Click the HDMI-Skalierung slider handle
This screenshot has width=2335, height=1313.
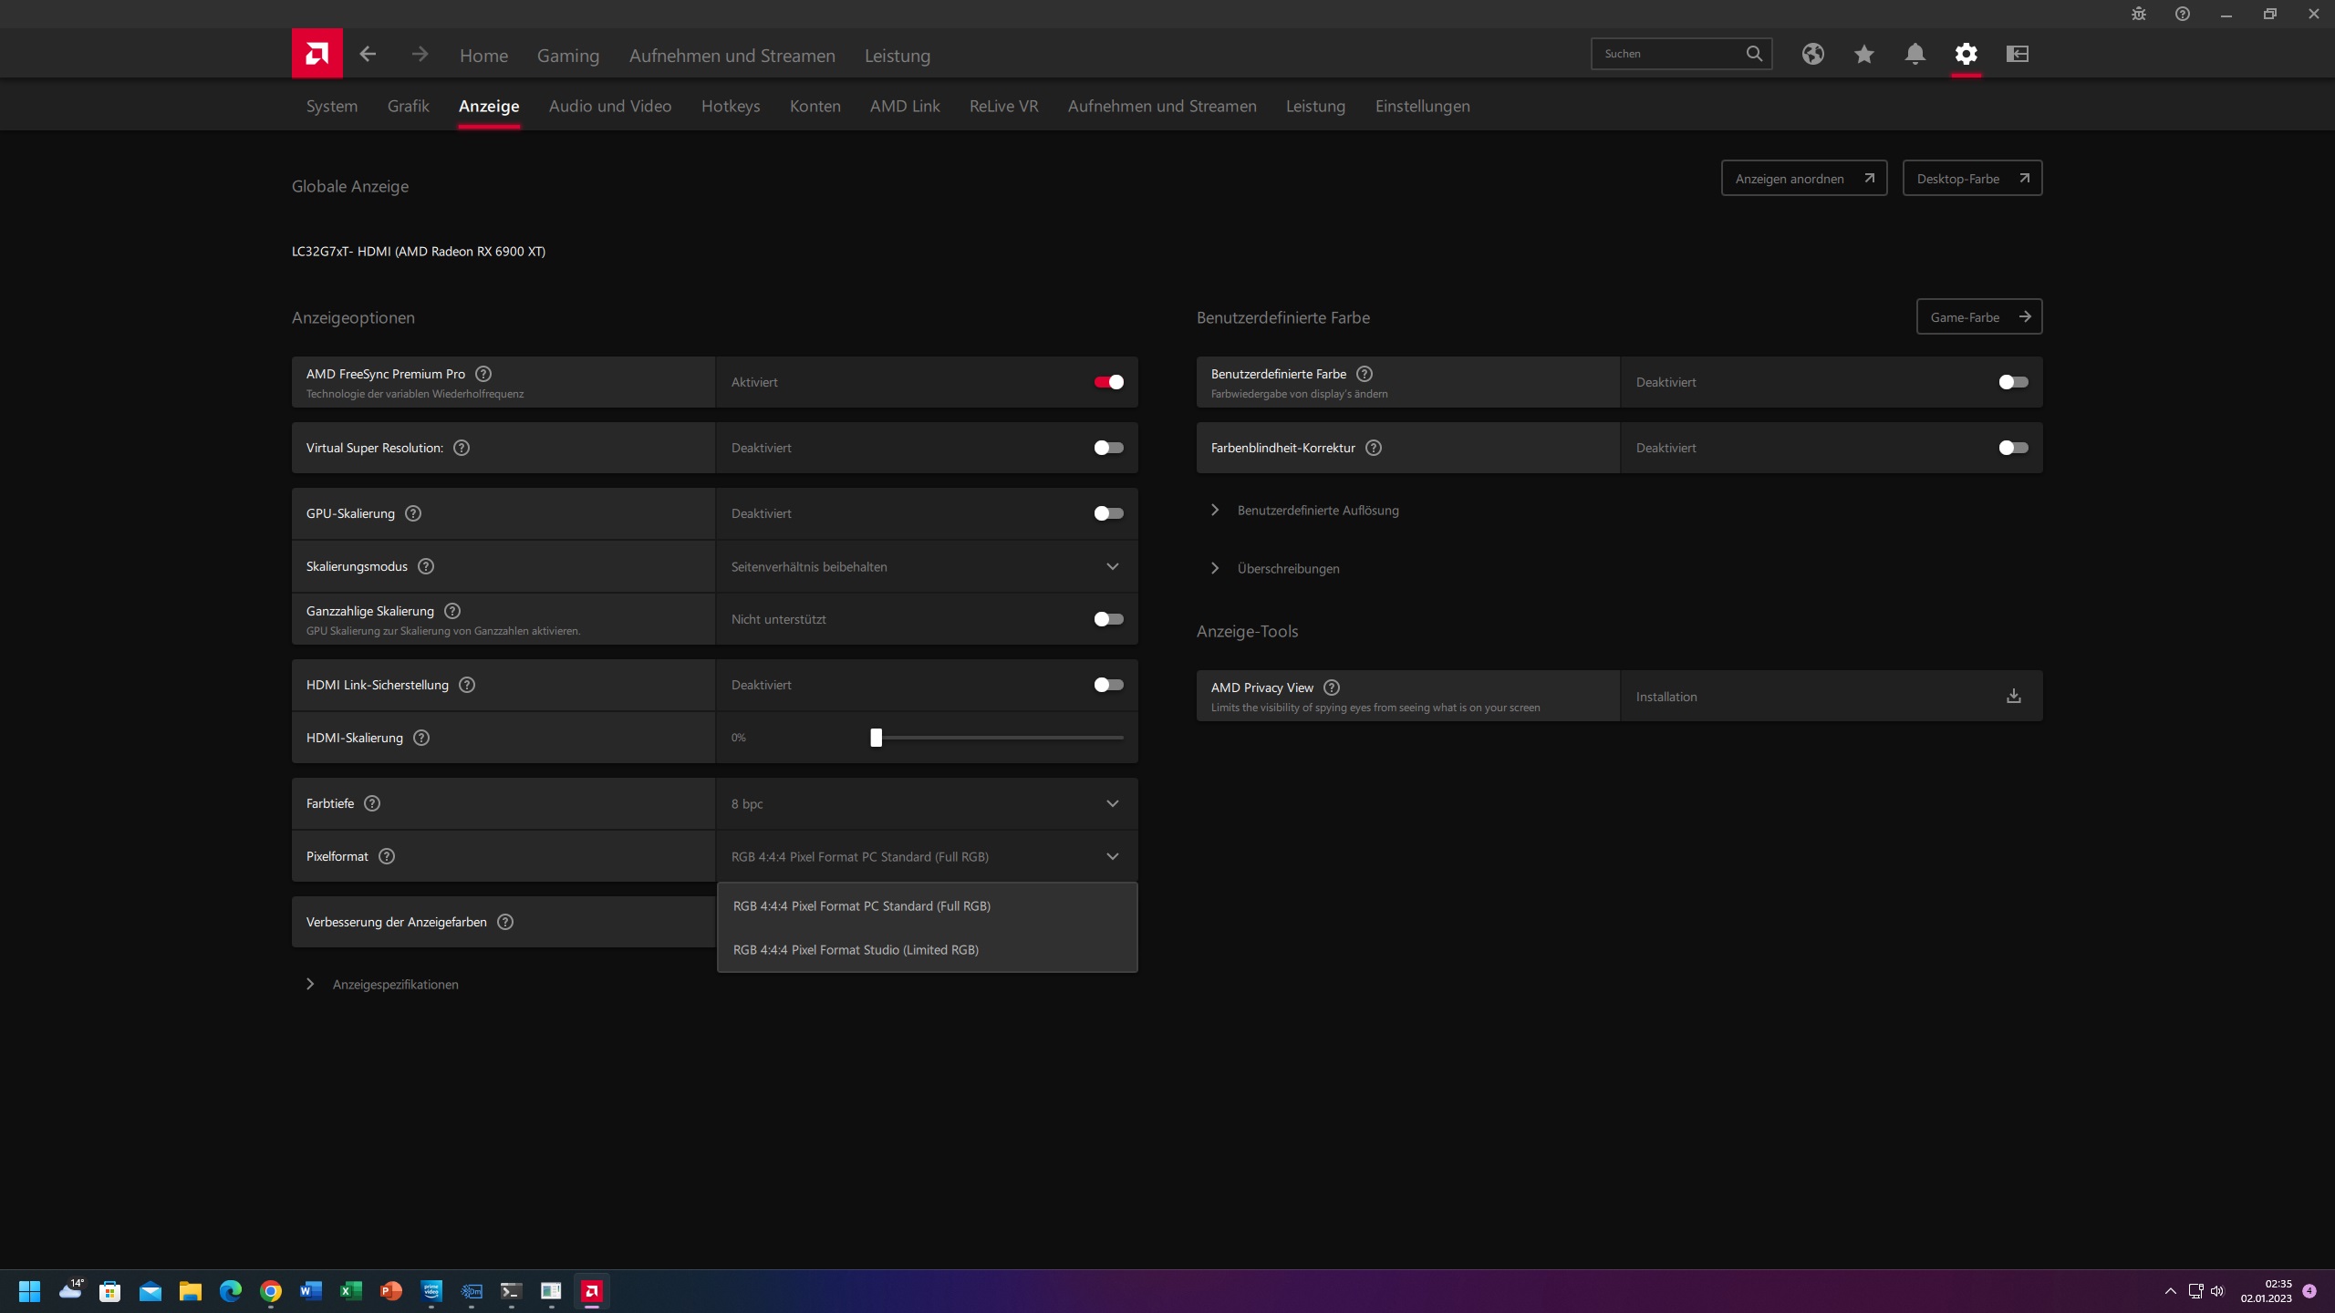pos(876,738)
